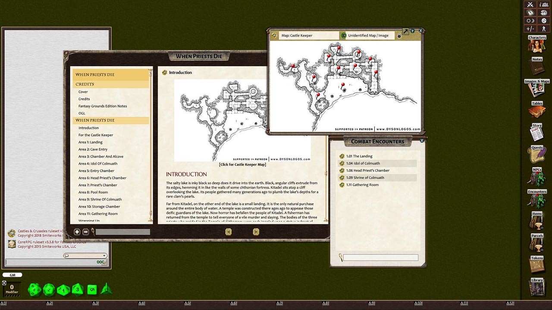Screen dimensions: 552x310
Task: Click the [Click for Castle Keeper Map] link
Action: point(241,164)
